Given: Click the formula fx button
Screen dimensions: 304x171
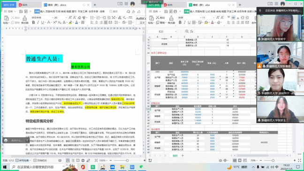Looking at the screenshot, I should pos(191,31).
